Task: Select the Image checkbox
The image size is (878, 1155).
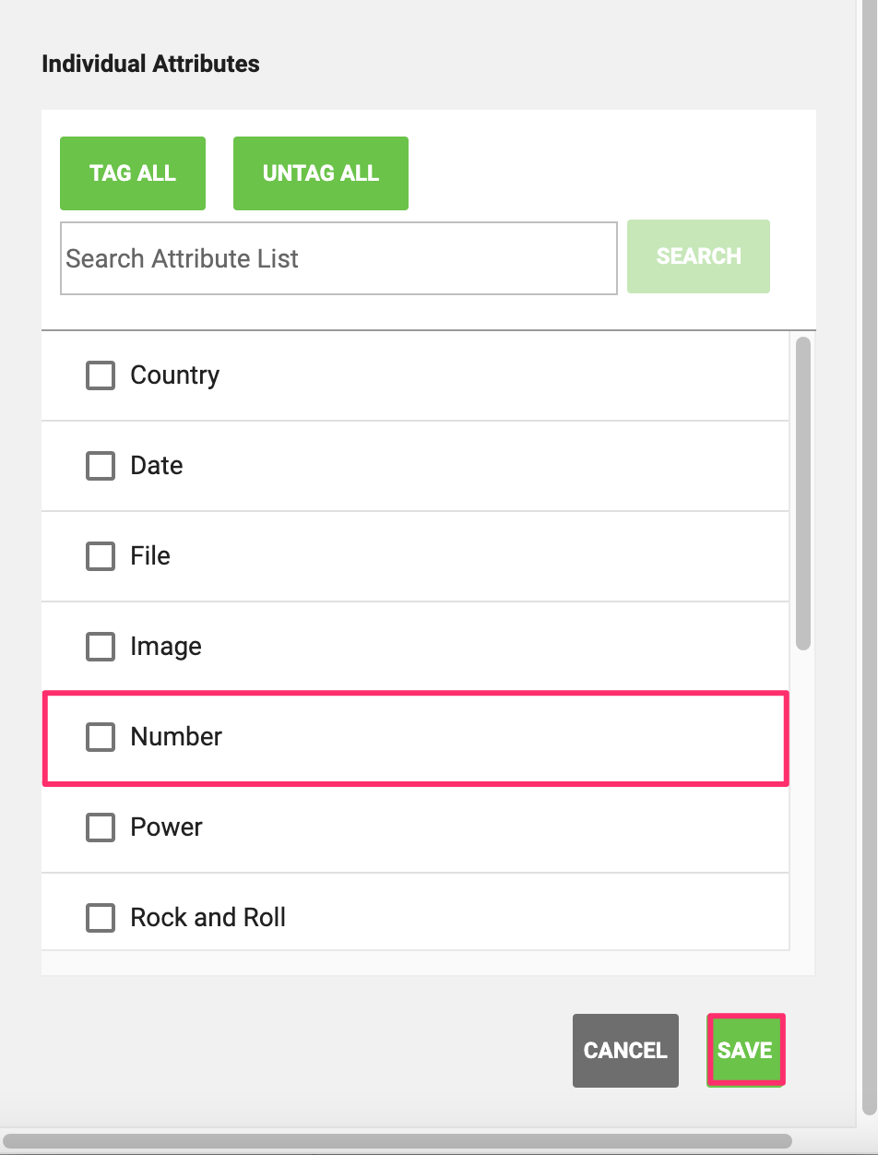Action: pos(101,647)
